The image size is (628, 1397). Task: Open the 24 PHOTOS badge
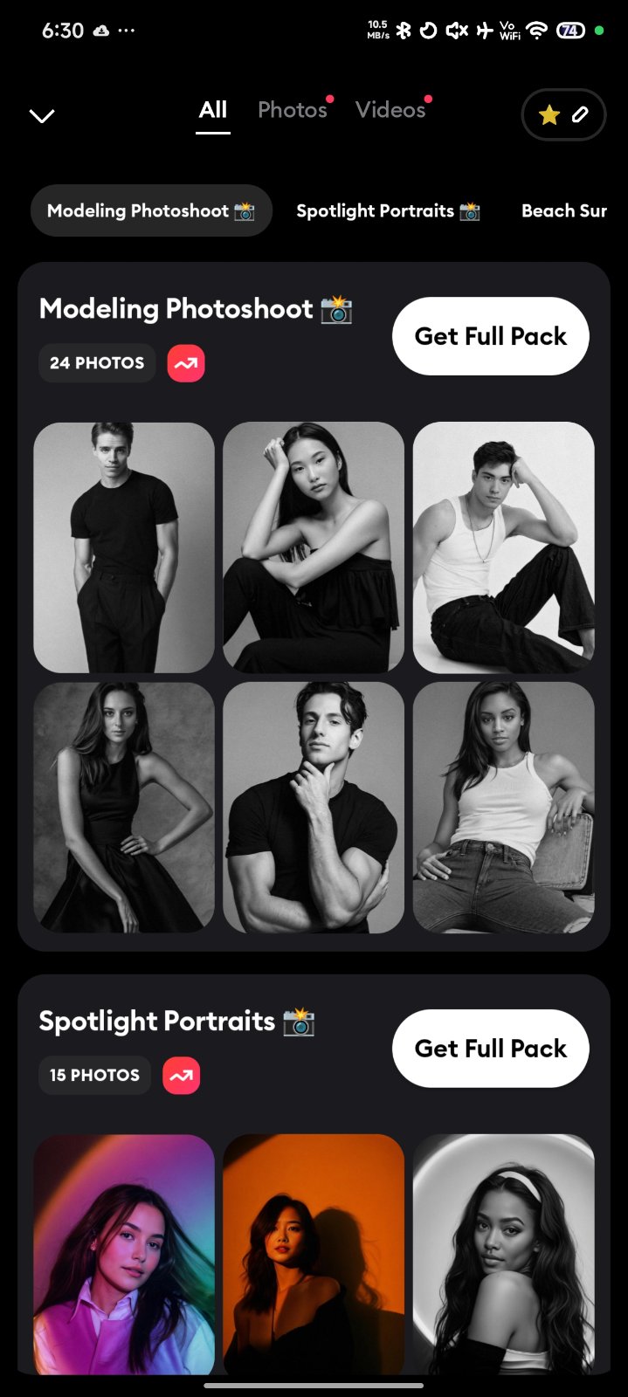pyautogui.click(x=97, y=363)
